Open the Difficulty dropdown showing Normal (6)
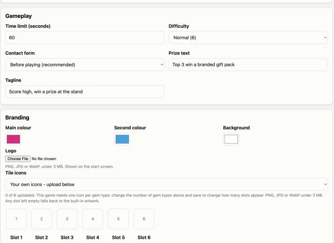 click(x=248, y=38)
